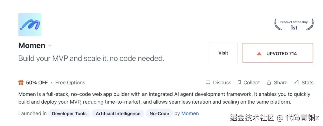
Task: Open the 50% OFF deal link
Action: 37,83
